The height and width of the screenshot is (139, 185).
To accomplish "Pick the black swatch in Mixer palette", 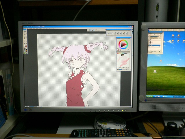I will [x=127, y=53].
